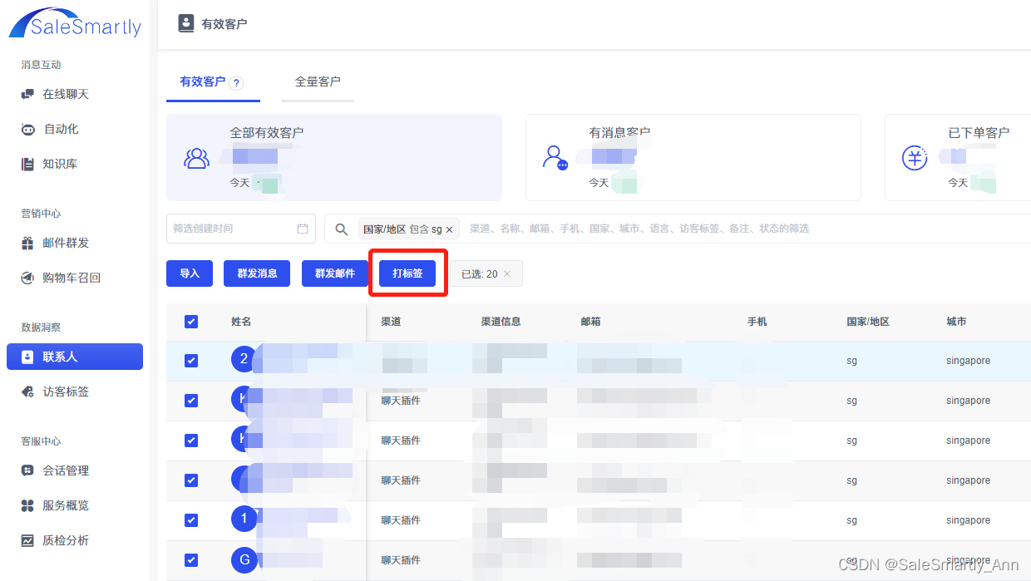The width and height of the screenshot is (1031, 581).
Task: Click the help question mark beside 有效客户
Action: 236,83
